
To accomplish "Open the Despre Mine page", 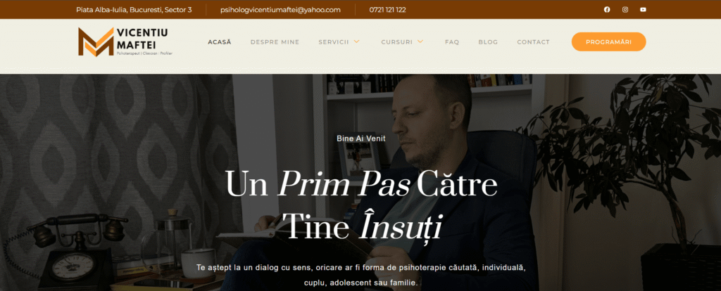I will (275, 42).
